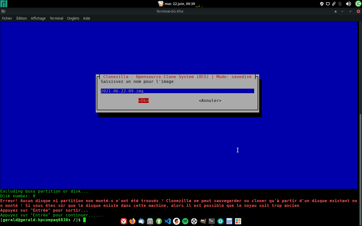Open the Affichage menu
The image size is (362, 226).
pyautogui.click(x=38, y=18)
